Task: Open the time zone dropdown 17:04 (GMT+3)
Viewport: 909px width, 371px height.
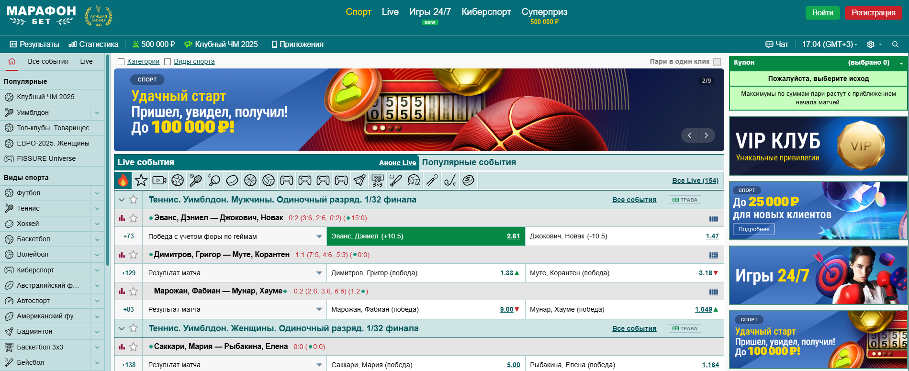Action: pyautogui.click(x=830, y=44)
